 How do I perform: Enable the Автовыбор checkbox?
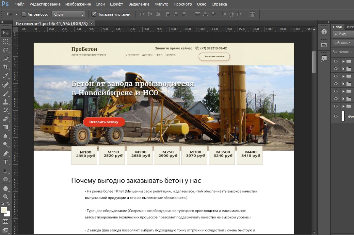tap(24, 14)
